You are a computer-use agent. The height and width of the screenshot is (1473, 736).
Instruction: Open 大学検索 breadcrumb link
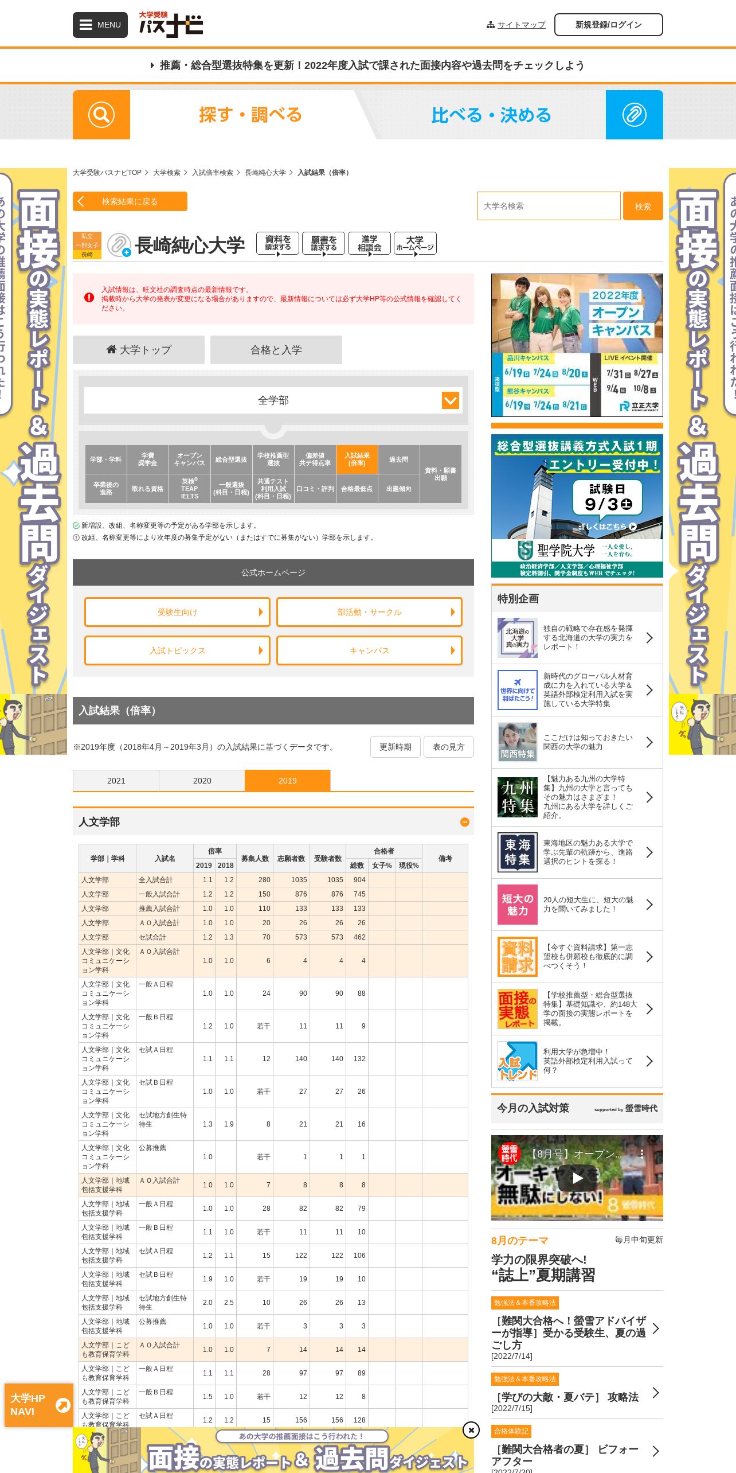[x=167, y=173]
